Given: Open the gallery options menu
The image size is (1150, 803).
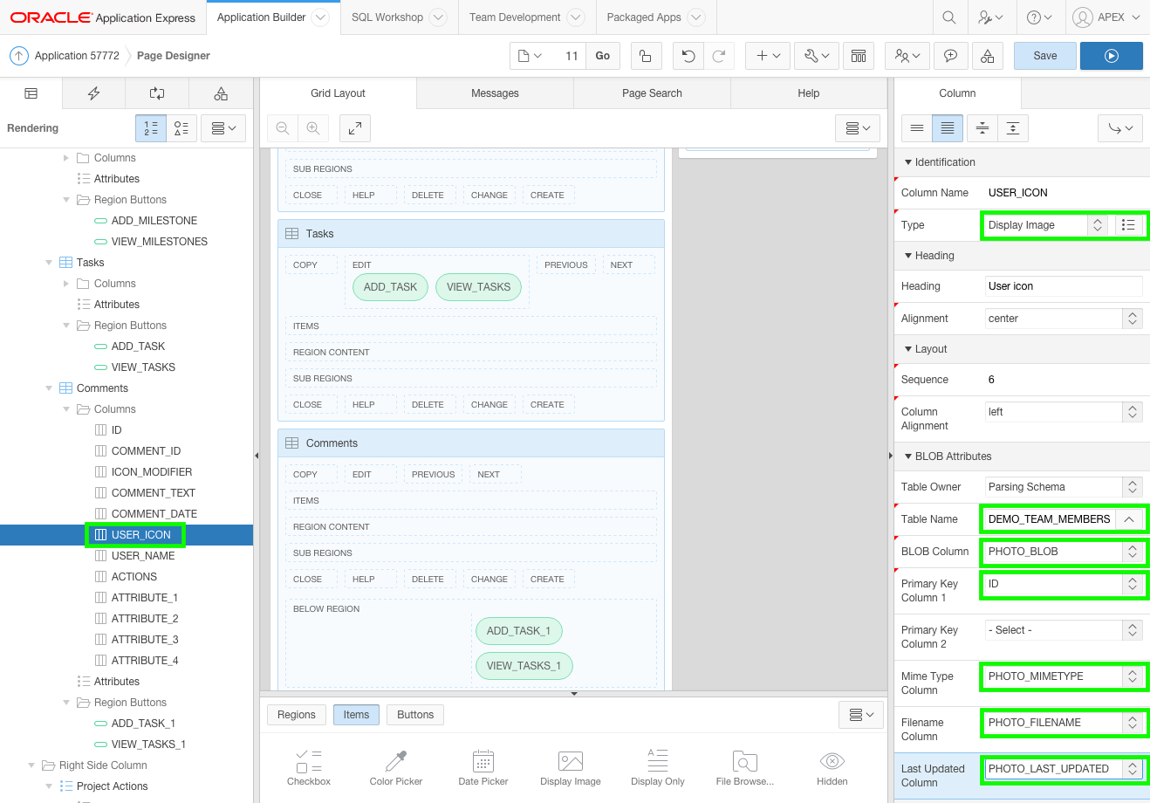Looking at the screenshot, I should coord(861,715).
